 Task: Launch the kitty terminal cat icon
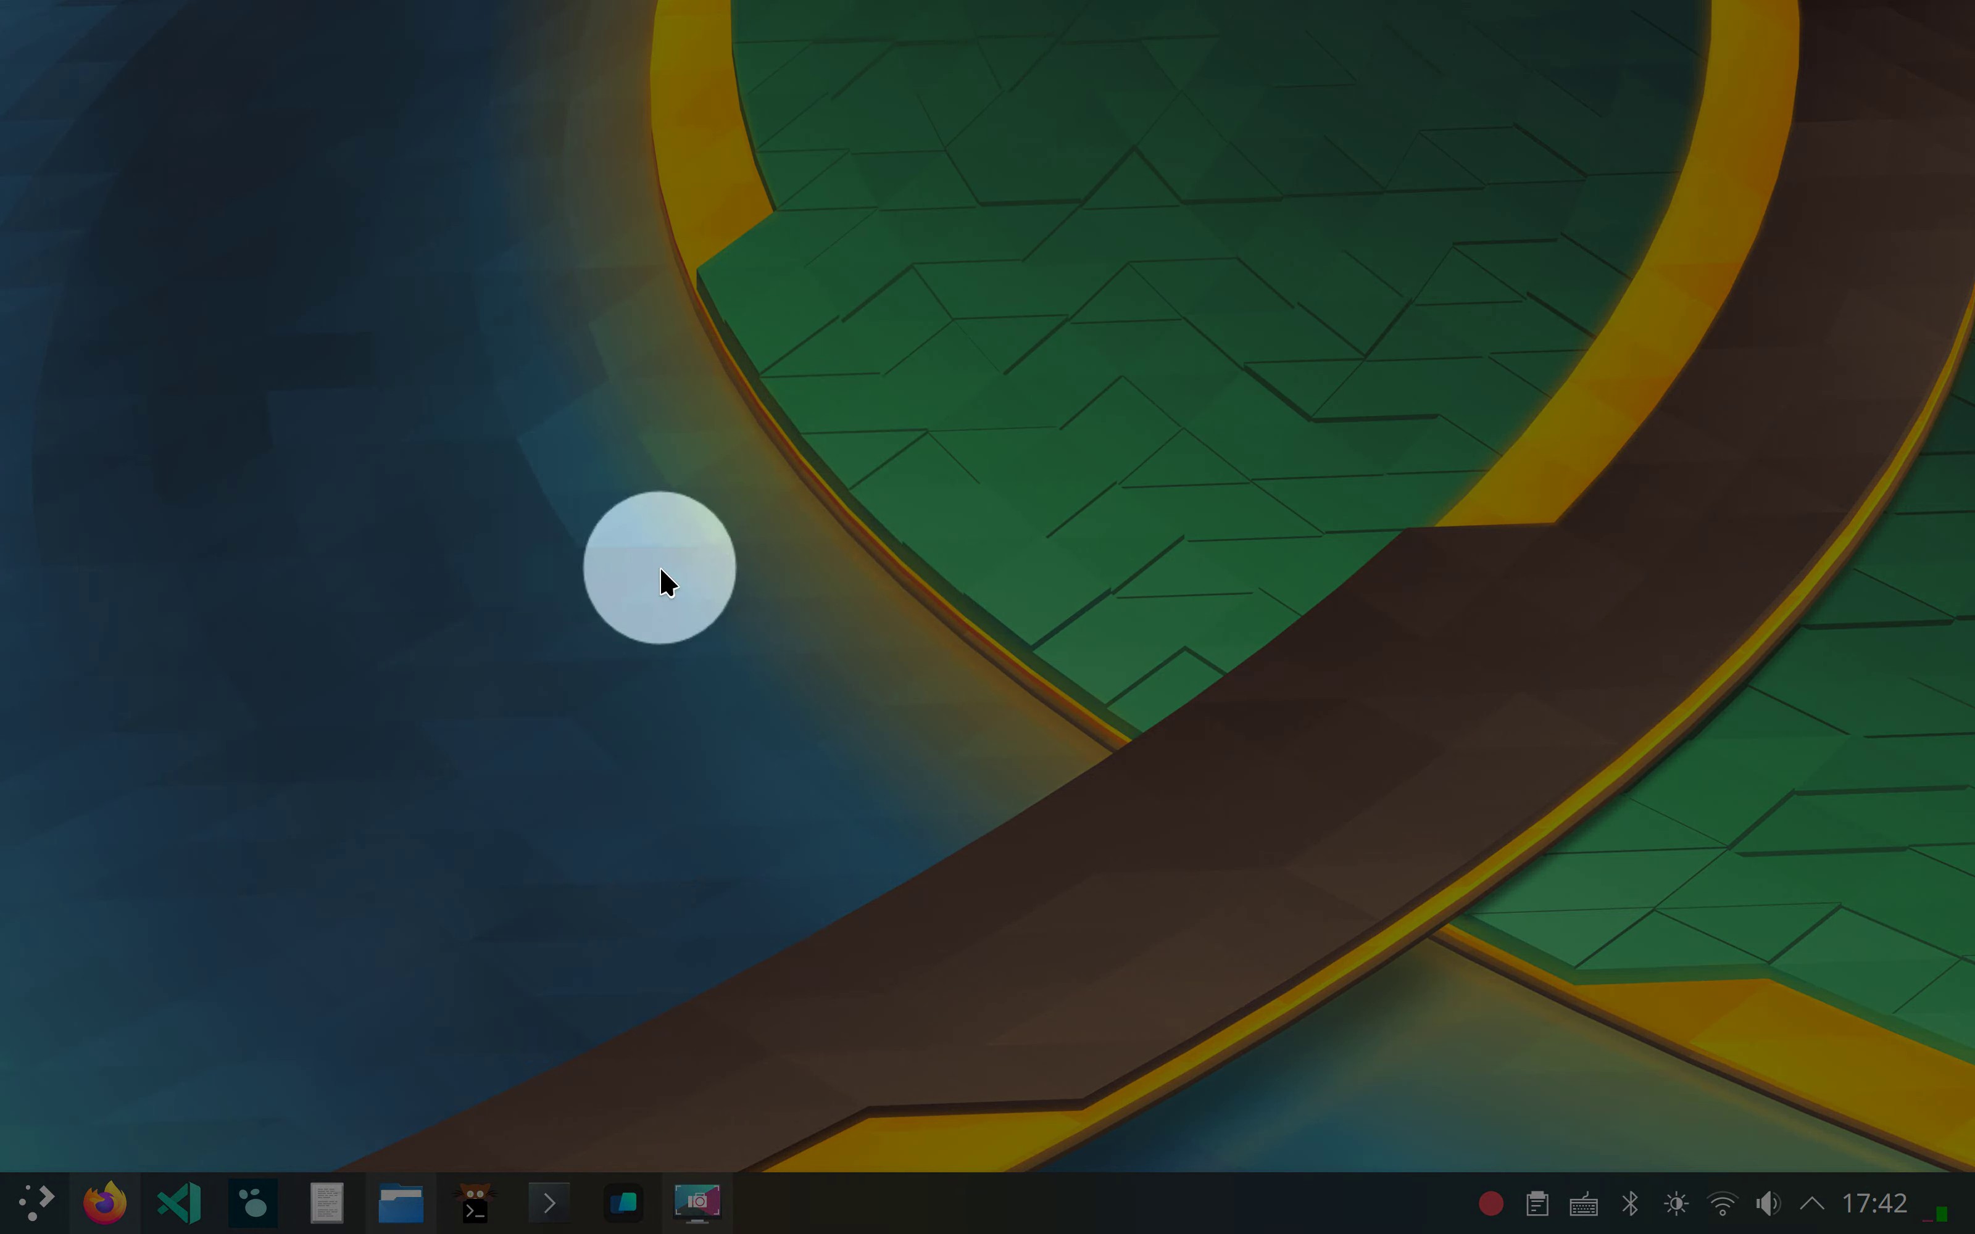(x=475, y=1203)
